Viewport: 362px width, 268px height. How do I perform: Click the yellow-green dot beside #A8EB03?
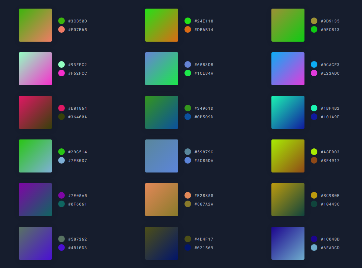(314, 152)
